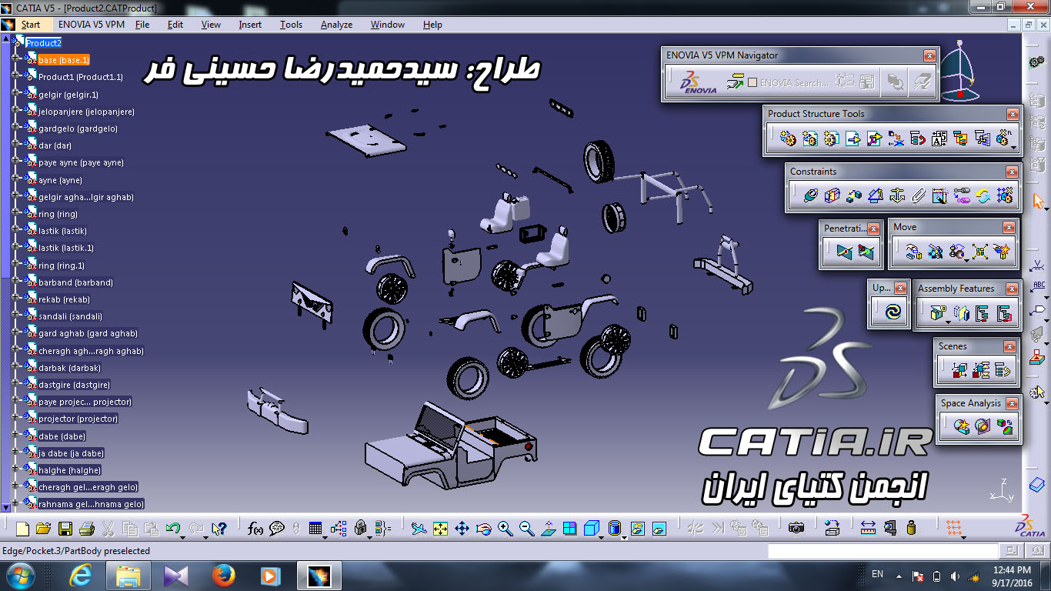Open Firefox from the taskbar
Viewport: 1051px width, 591px height.
coord(223,575)
